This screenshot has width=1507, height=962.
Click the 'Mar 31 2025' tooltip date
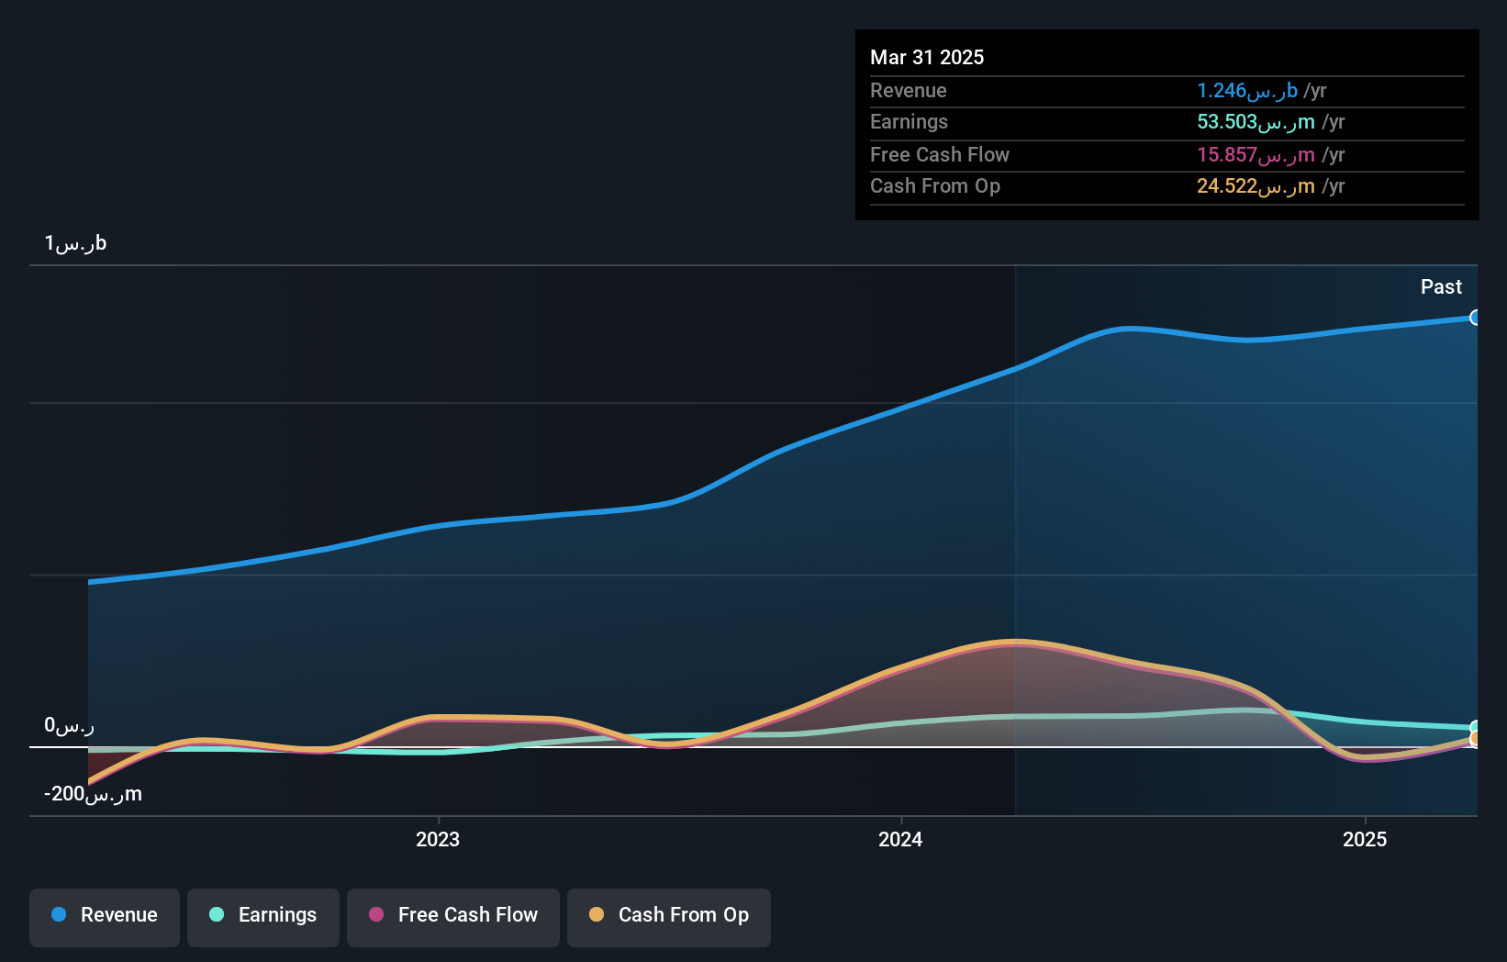tap(927, 57)
